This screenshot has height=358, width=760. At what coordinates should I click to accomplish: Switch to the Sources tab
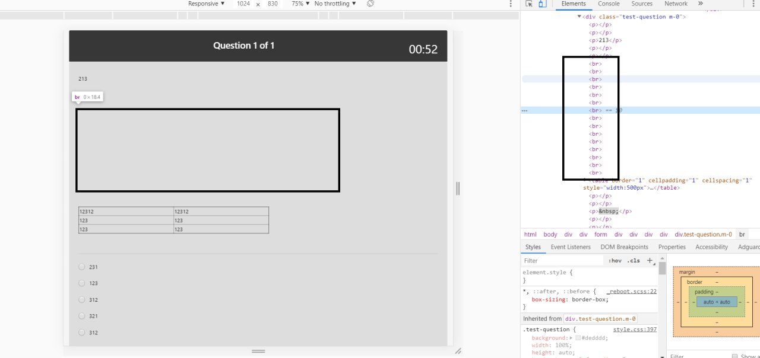point(642,4)
